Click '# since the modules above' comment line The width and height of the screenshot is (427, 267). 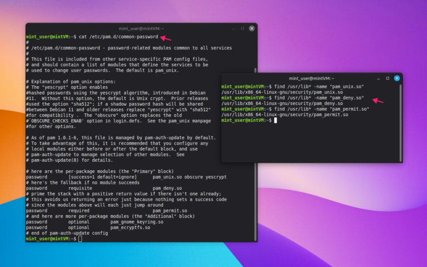[95, 205]
